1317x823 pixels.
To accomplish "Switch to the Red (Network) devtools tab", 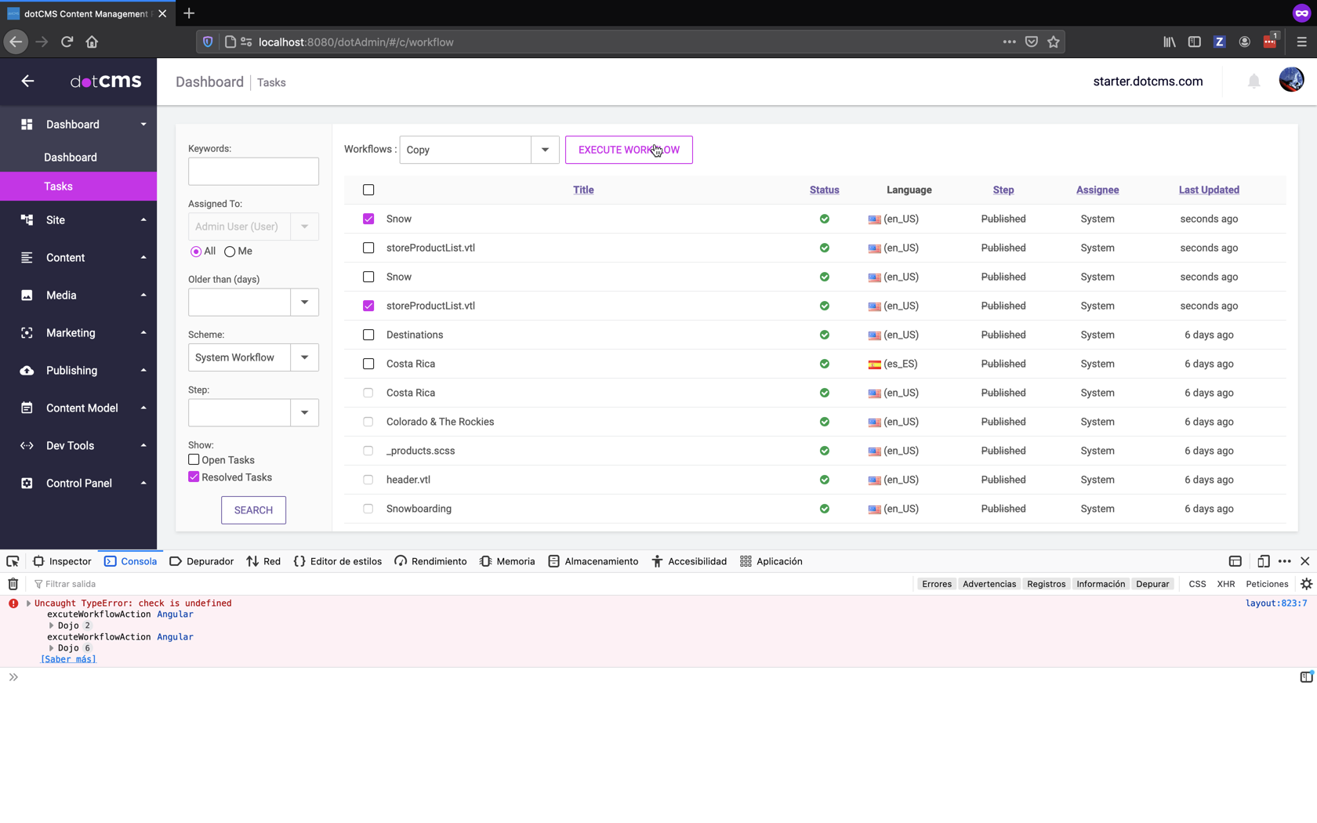I will pos(263,561).
